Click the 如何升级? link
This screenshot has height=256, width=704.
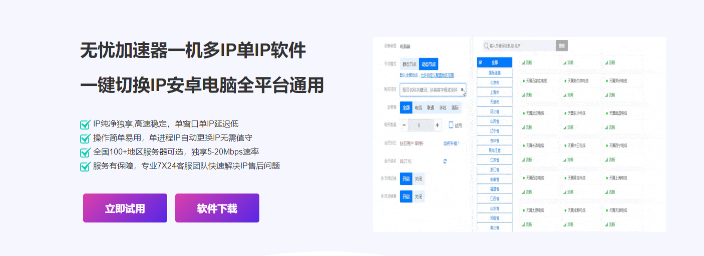tap(451, 143)
